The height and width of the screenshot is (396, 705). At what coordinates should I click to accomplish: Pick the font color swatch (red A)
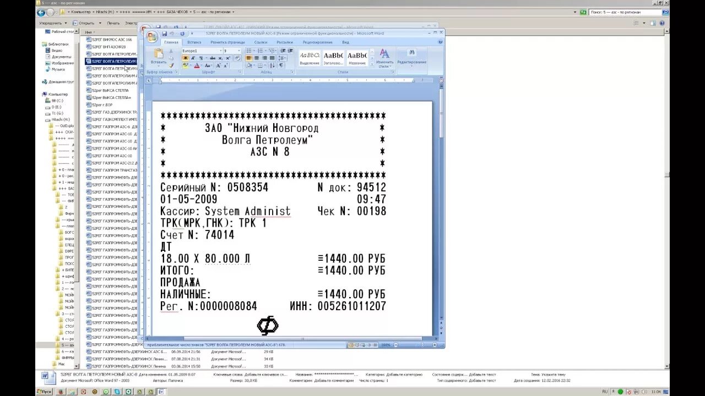197,65
